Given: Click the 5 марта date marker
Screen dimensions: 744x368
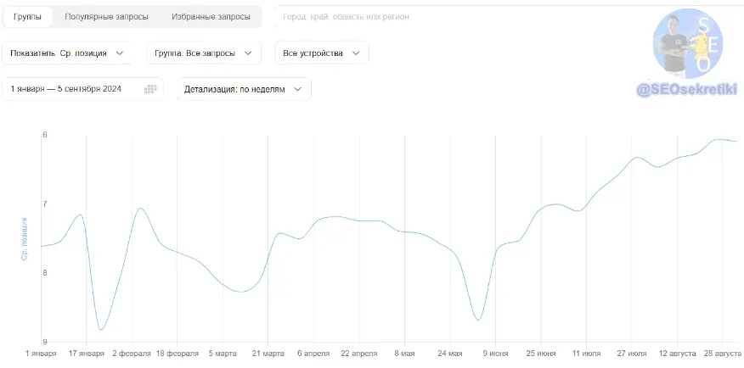Looking at the screenshot, I should point(221,354).
